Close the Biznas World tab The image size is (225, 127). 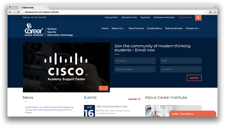click(x=46, y=7)
